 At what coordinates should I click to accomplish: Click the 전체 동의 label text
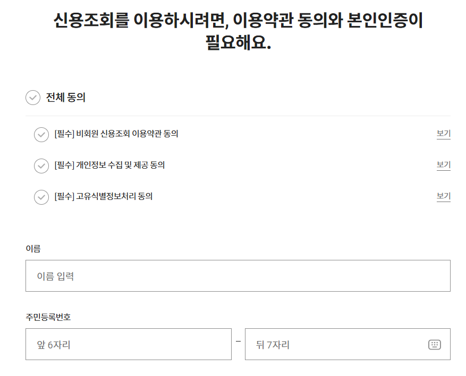[64, 98]
